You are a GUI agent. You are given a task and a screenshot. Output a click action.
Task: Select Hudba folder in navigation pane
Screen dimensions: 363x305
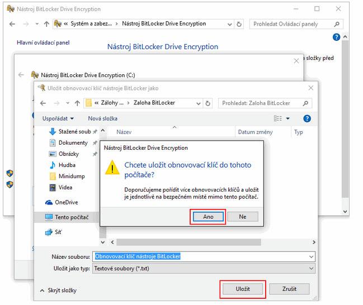67,165
